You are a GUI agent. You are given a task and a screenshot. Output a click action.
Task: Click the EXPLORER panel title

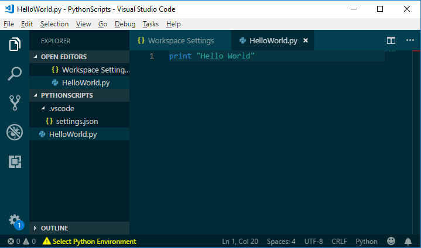pos(56,41)
